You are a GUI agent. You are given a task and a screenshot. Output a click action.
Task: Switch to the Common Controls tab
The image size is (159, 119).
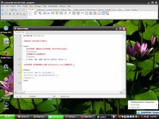click(52, 10)
